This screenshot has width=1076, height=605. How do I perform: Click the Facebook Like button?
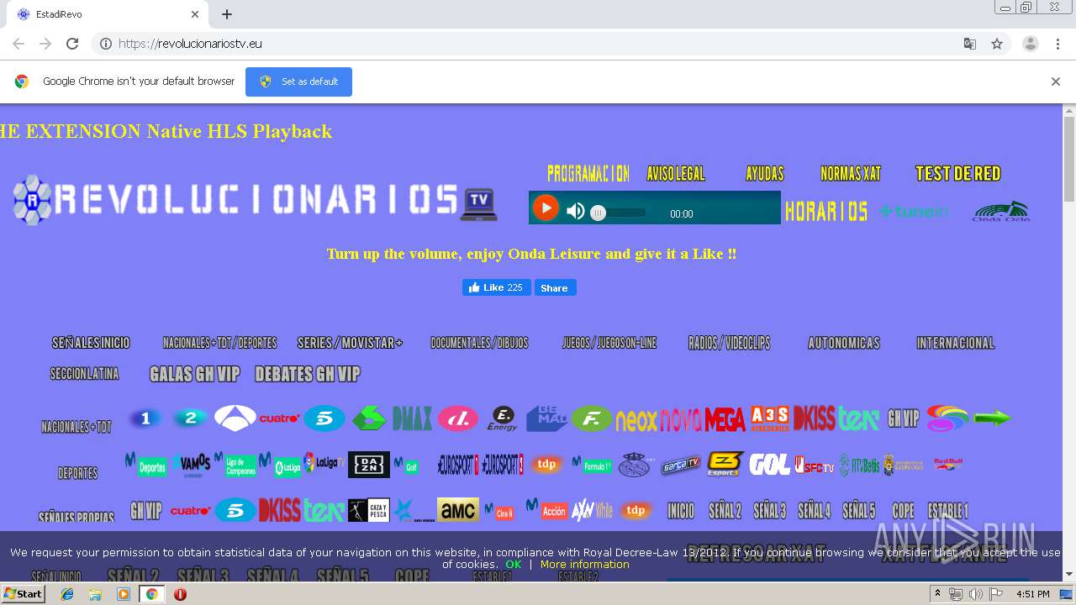coord(496,287)
